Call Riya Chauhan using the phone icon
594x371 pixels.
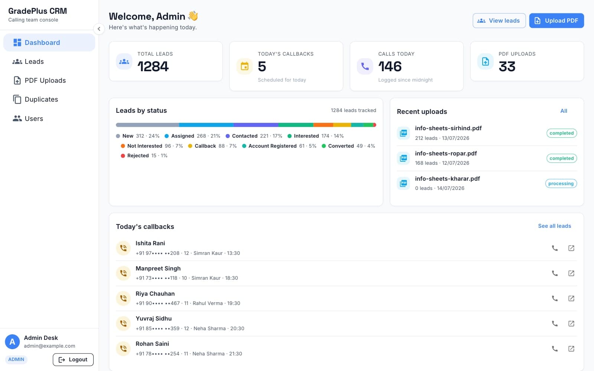point(555,298)
